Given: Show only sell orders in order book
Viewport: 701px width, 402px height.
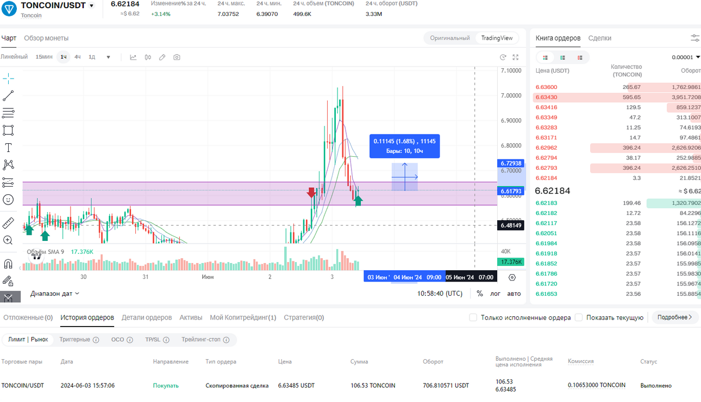Looking at the screenshot, I should pos(580,58).
